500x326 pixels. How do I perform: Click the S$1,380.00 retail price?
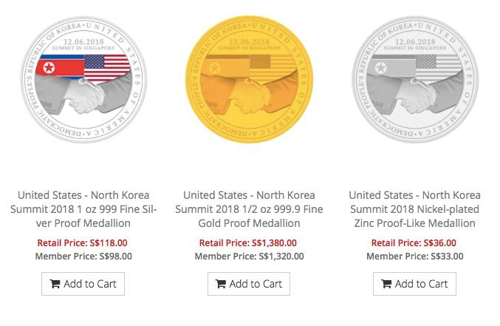click(273, 242)
